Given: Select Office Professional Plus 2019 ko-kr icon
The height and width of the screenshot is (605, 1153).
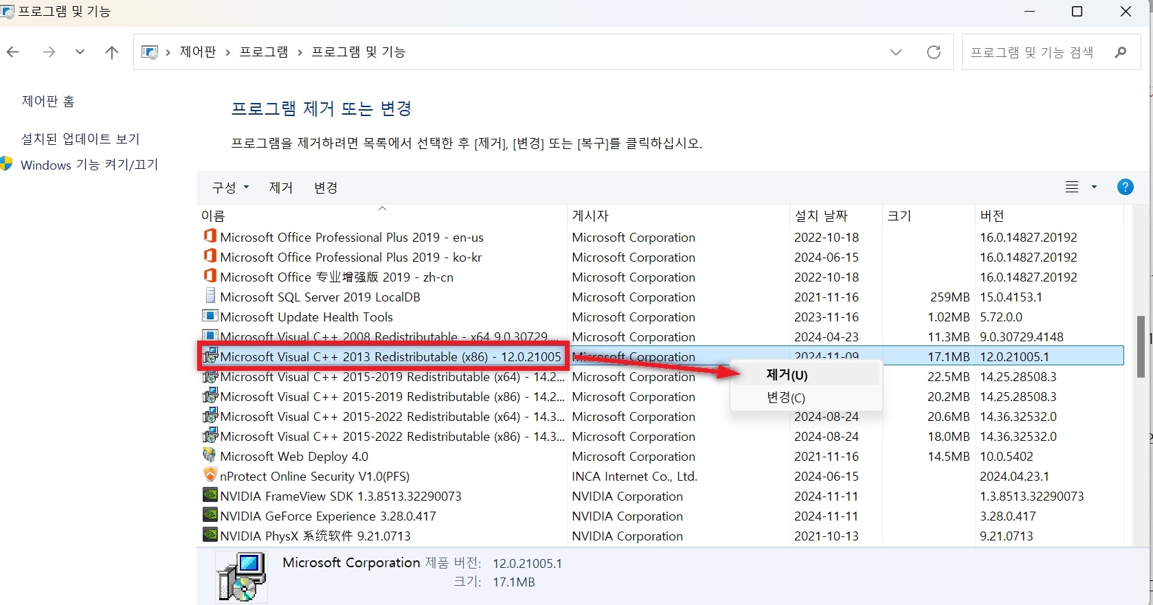Looking at the screenshot, I should 210,255.
